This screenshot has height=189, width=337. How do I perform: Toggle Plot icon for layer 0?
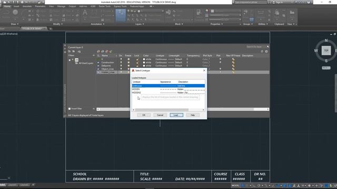pyautogui.click(x=220, y=59)
